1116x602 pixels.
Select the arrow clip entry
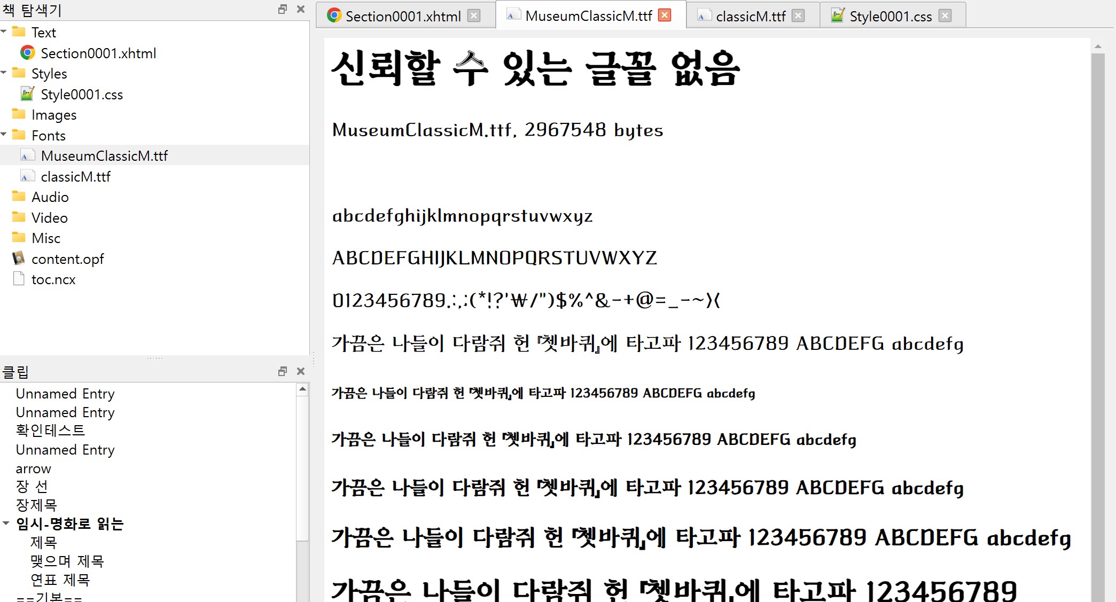click(34, 469)
